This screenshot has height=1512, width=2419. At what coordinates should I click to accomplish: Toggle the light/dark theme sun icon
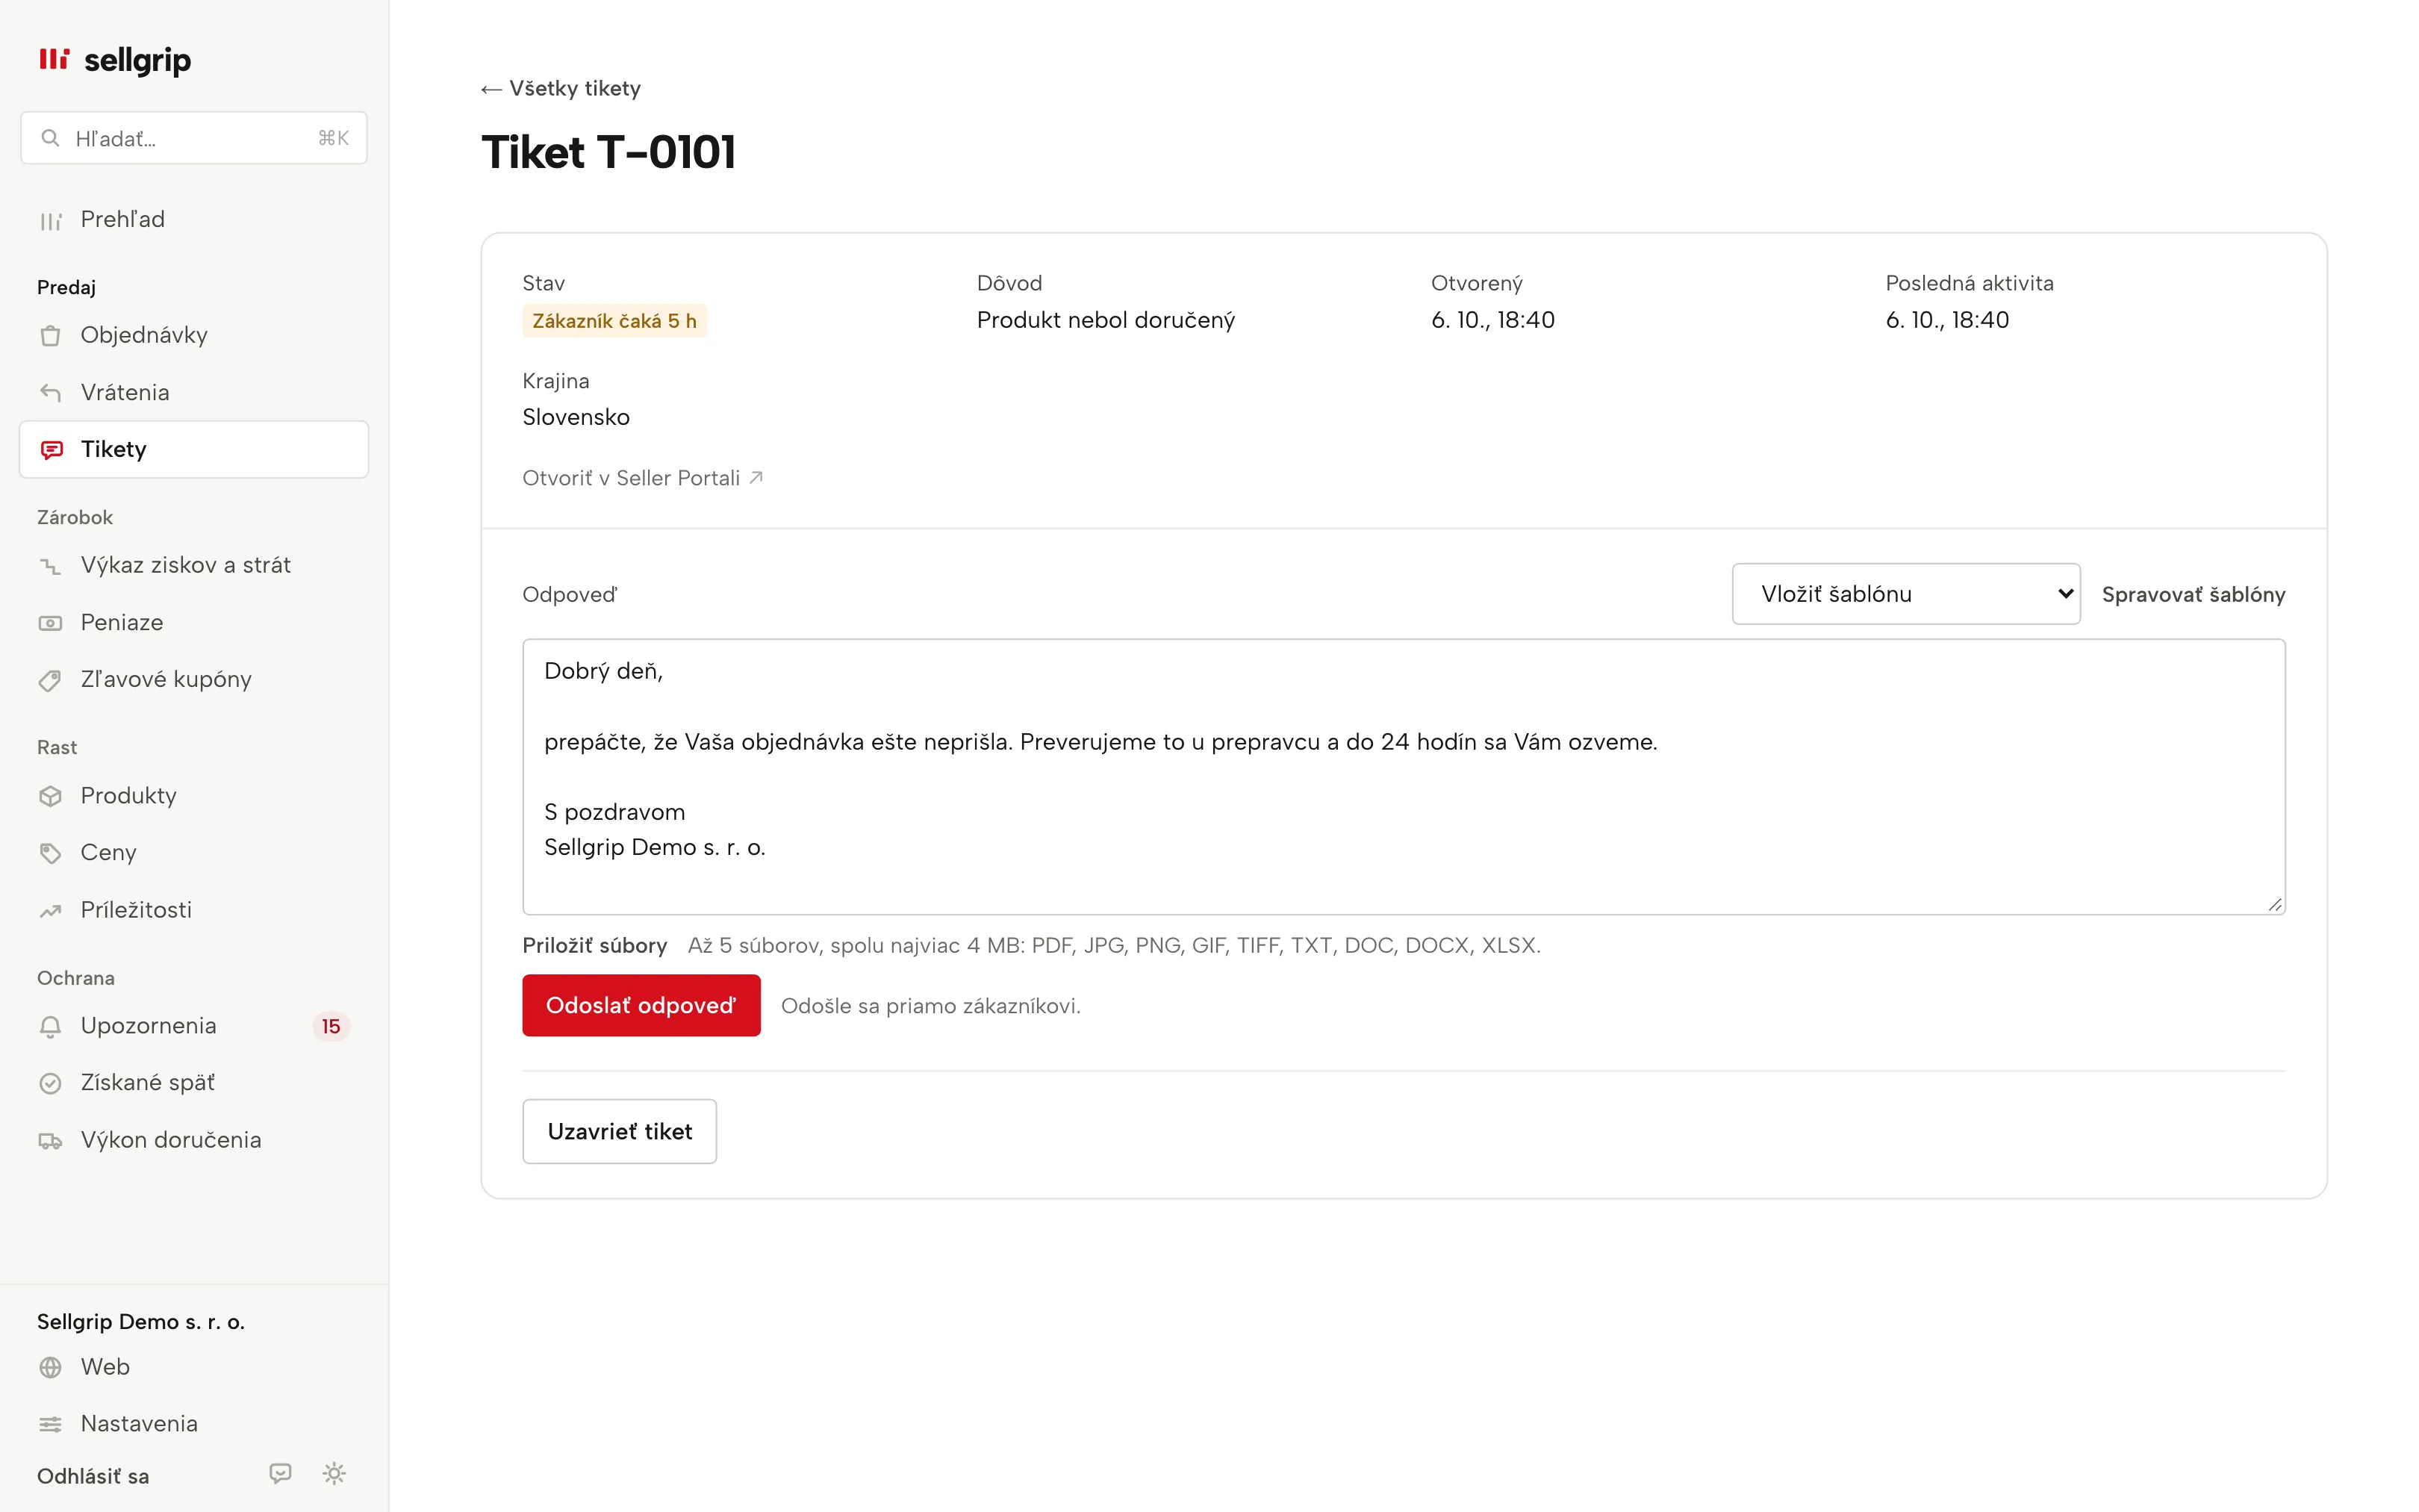click(x=335, y=1473)
